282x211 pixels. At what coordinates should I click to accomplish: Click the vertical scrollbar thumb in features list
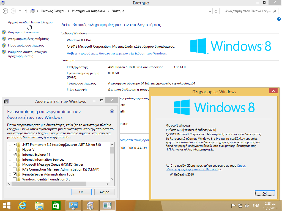pyautogui.click(x=112, y=150)
